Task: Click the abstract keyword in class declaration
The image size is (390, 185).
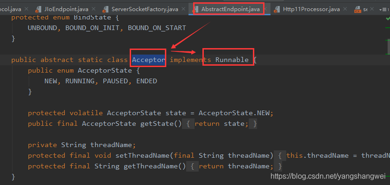Action: 57,60
